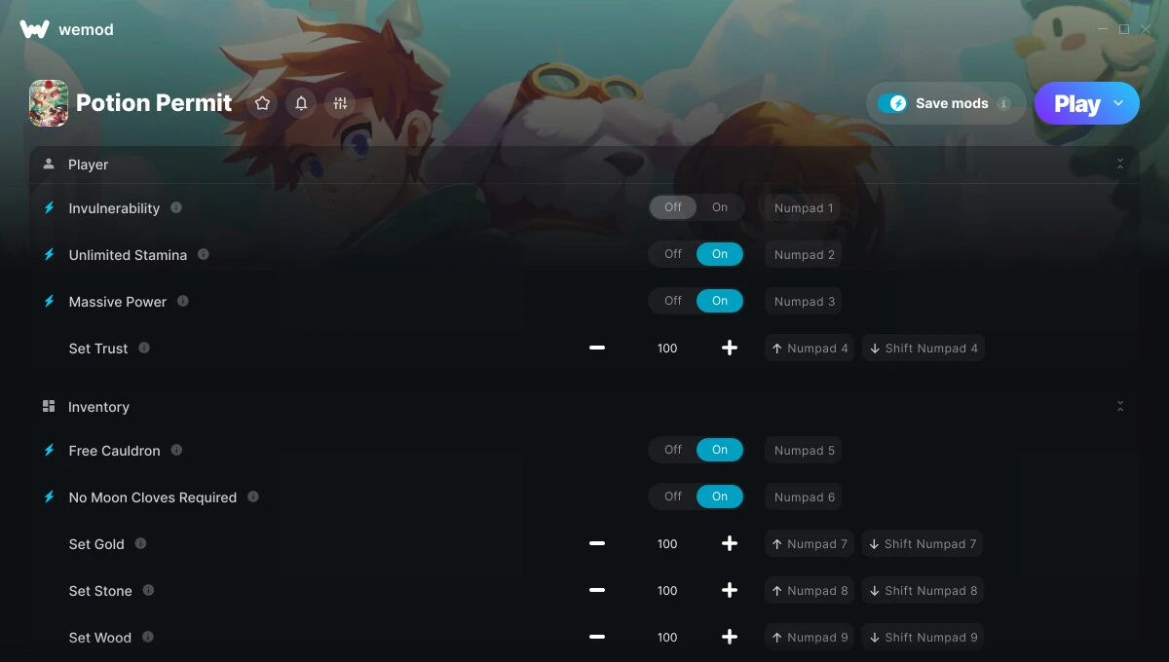Favorite Potion Permit with the star icon
1169x662 pixels.
[x=262, y=103]
